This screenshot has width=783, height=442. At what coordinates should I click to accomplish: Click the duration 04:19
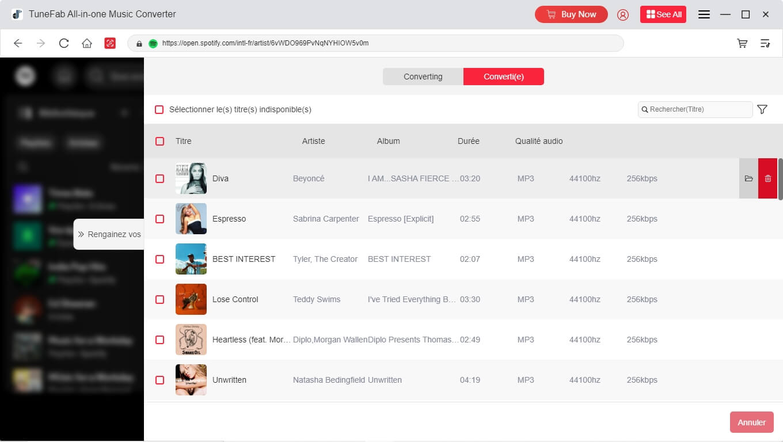(470, 380)
